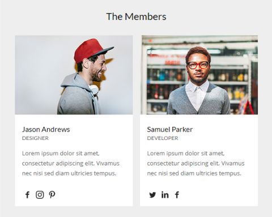Viewport: 272px width, 217px height.
Task: Click the Jason Andrews name link
Action: [46, 130]
